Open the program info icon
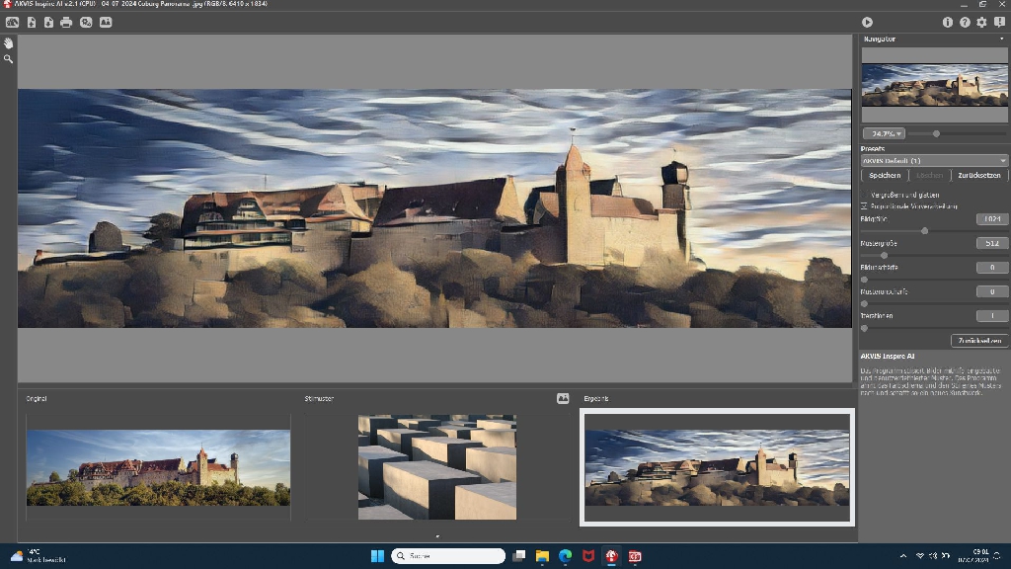 tap(947, 23)
